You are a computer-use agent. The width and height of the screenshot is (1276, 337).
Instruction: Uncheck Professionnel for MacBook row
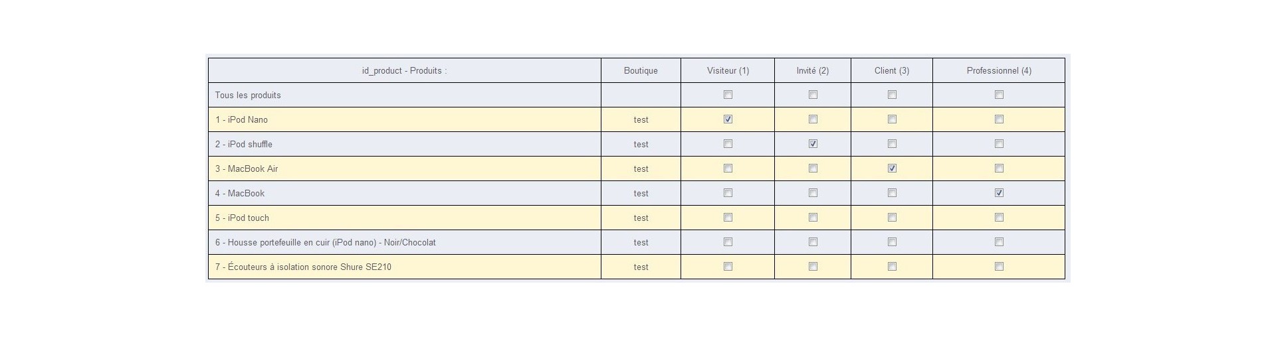click(x=999, y=193)
